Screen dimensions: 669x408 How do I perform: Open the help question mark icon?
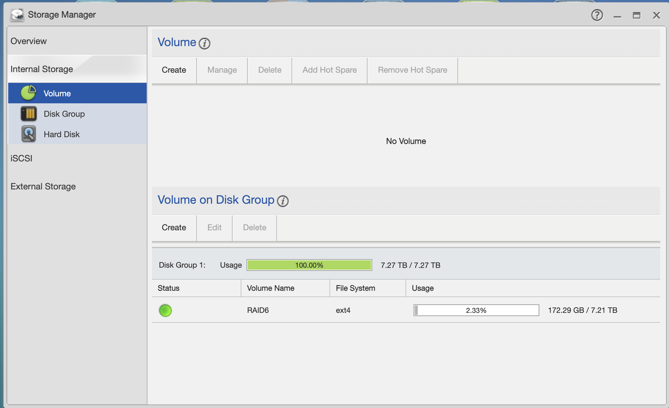point(597,15)
